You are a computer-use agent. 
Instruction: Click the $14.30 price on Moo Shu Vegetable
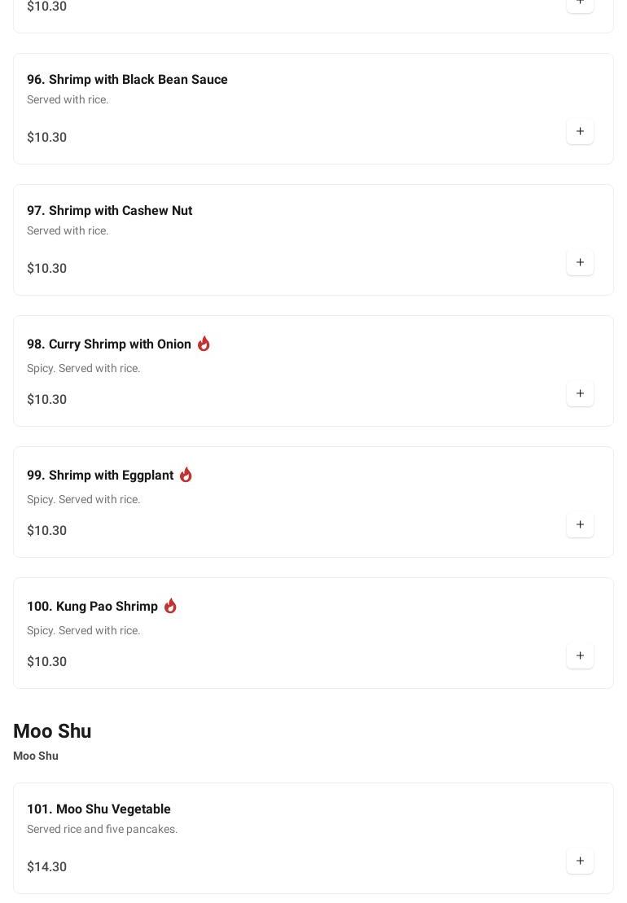click(46, 867)
